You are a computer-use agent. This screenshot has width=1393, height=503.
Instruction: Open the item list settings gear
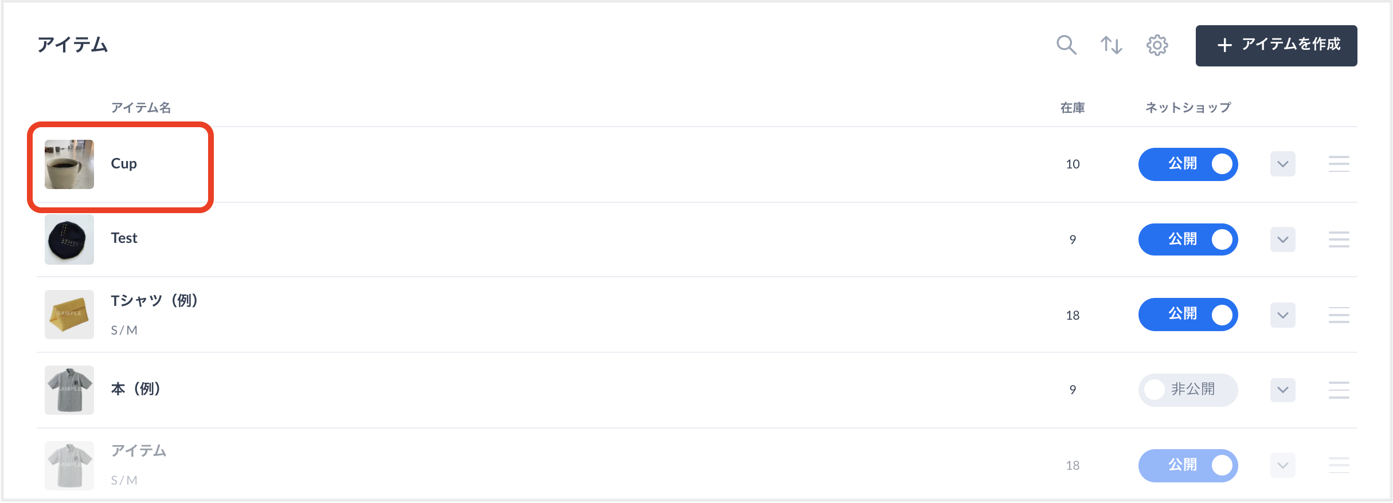click(x=1157, y=45)
